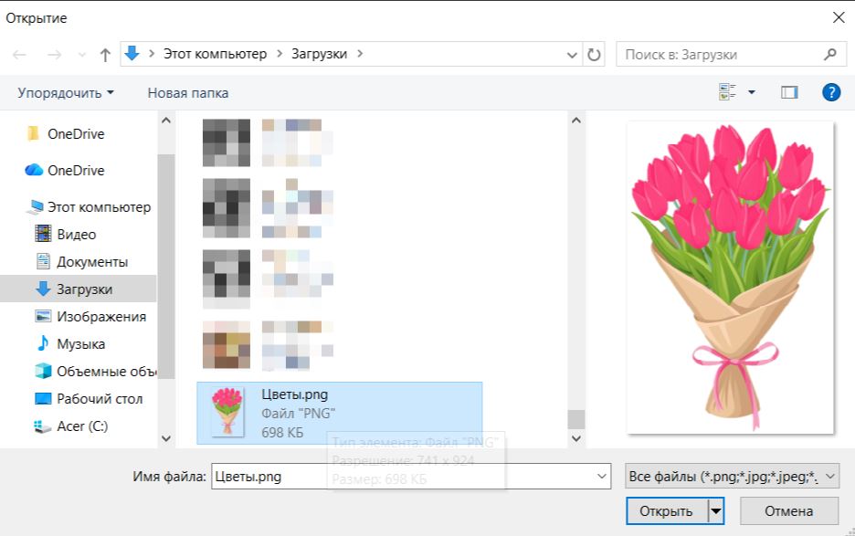Viewport: 855px width, 536px height.
Task: Open the address bar history dropdown
Action: pos(573,55)
